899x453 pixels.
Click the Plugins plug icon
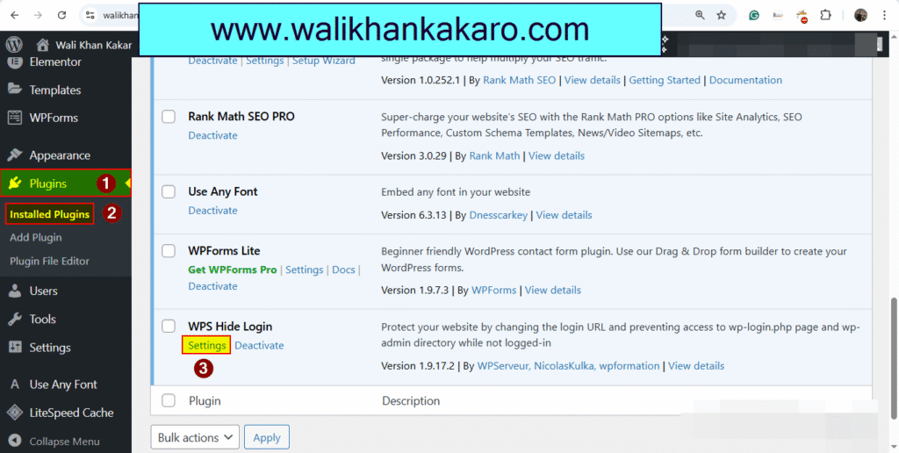pyautogui.click(x=15, y=183)
